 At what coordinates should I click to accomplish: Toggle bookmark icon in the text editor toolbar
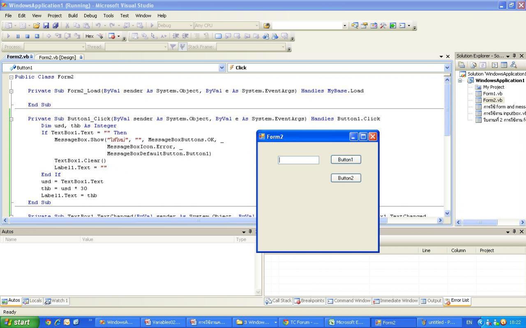(218, 36)
